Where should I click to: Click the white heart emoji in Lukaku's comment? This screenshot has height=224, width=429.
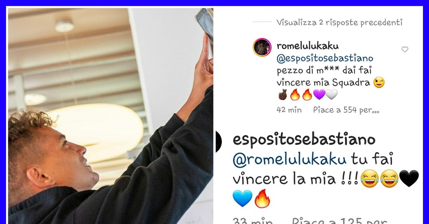(331, 94)
